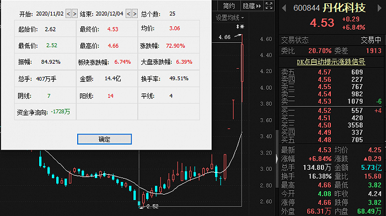Go to next stock arrow

(x=379, y=8)
